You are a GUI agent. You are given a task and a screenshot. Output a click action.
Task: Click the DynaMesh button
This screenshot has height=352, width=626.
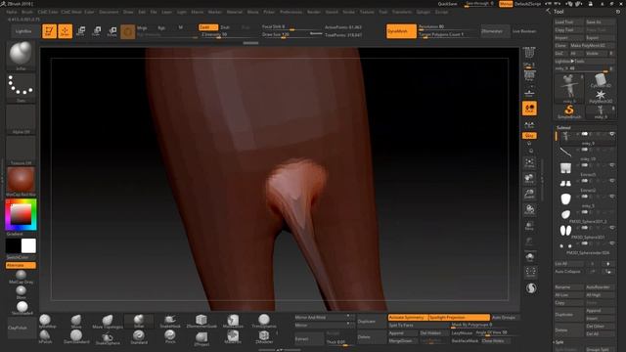click(401, 31)
